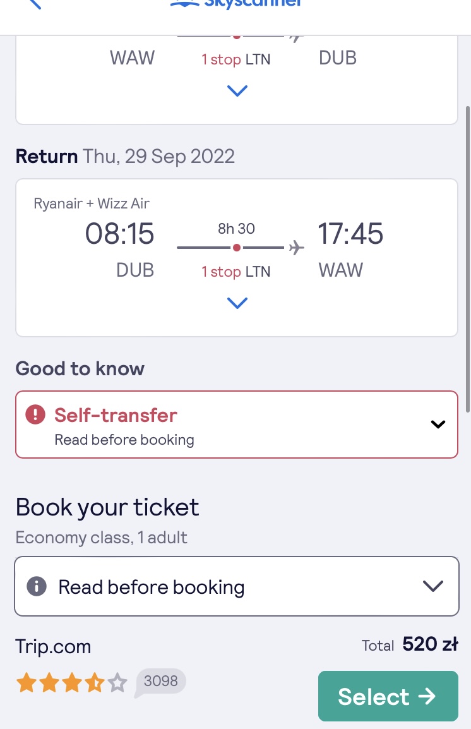Click the Trip.com provider name

pos(53,646)
